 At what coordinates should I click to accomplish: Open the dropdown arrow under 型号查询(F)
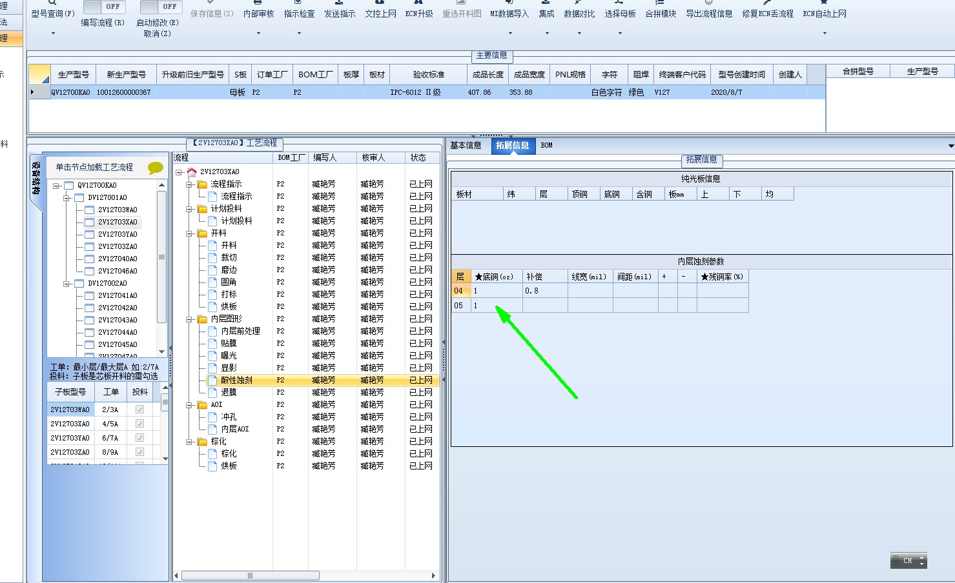tap(53, 33)
